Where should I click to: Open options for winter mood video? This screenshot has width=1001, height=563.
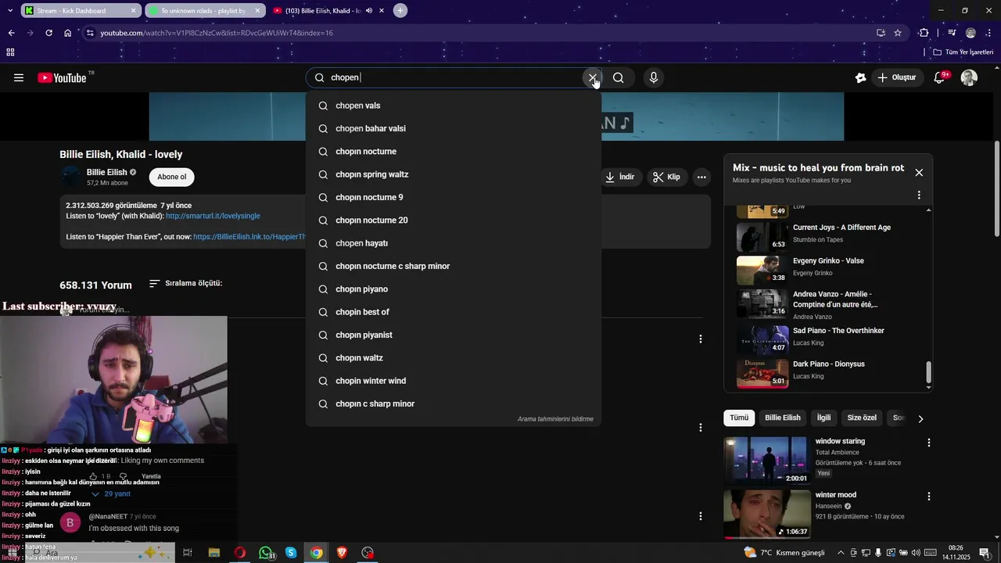point(929,497)
